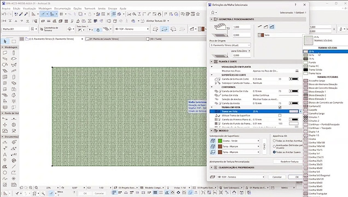The image size is (348, 197).
Task: Select Todas as Arestas Acentuadas radio
Action: [274, 141]
